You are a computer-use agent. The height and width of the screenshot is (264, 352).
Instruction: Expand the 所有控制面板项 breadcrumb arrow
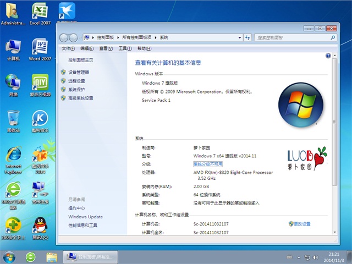click(x=157, y=37)
